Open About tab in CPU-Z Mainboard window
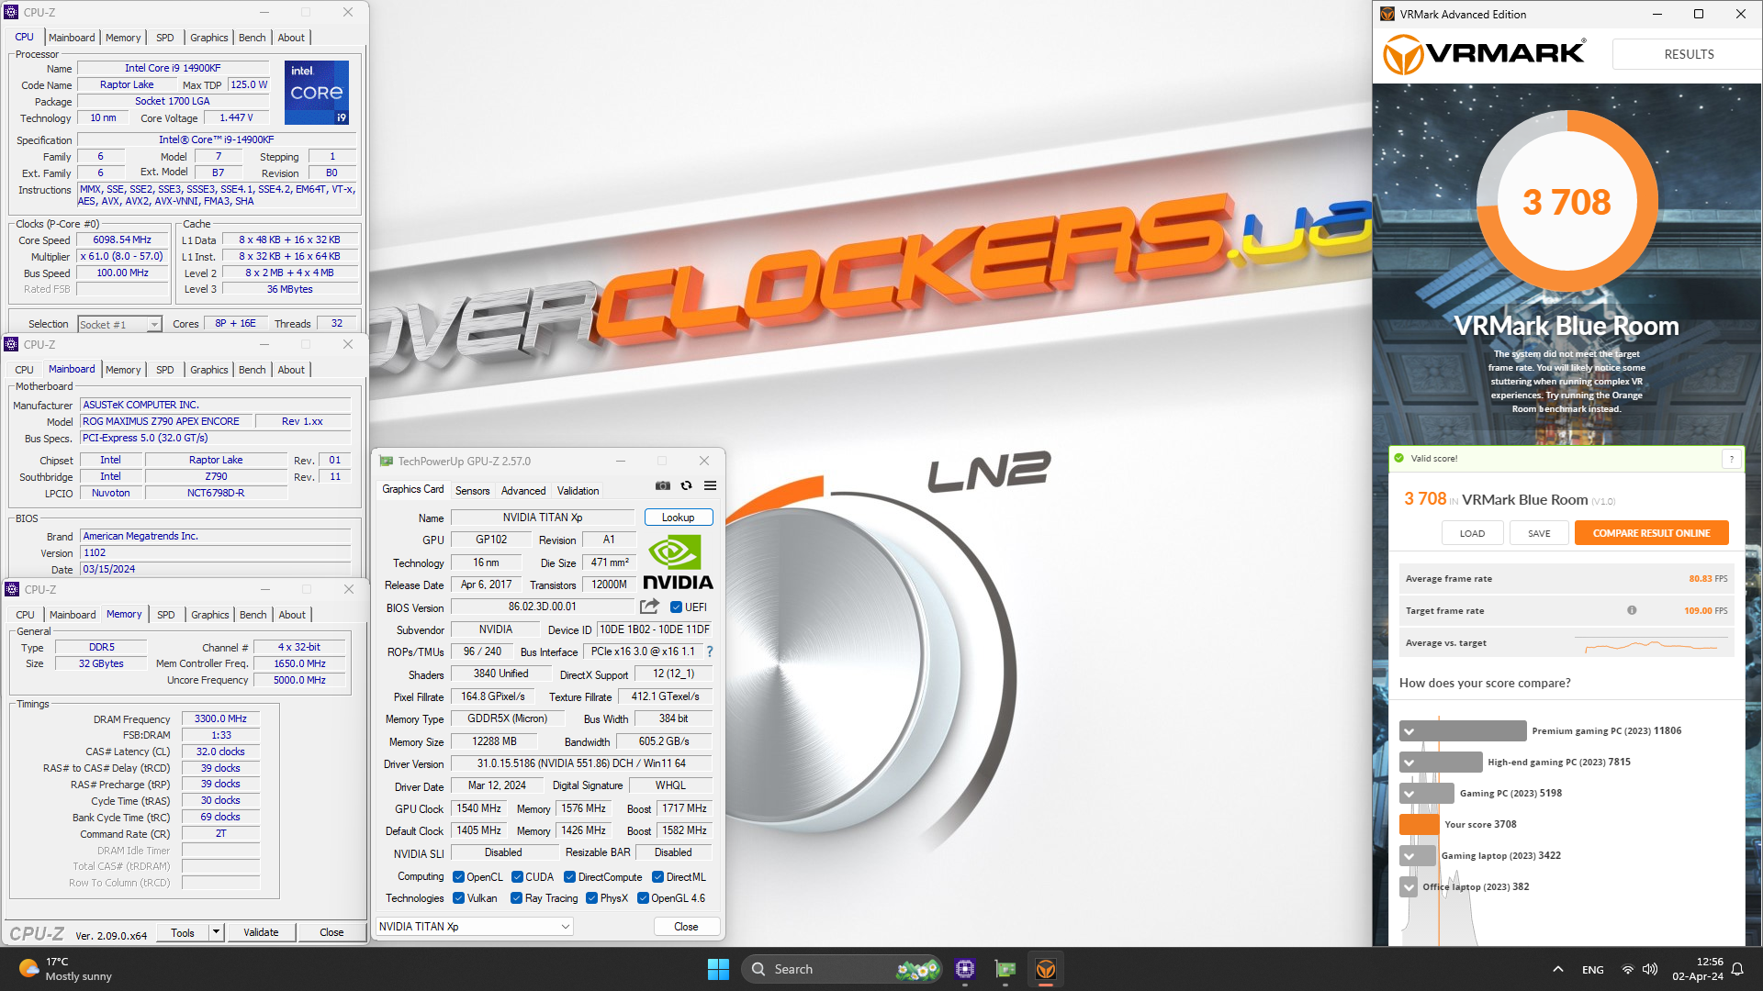The image size is (1763, 991). pyautogui.click(x=291, y=370)
